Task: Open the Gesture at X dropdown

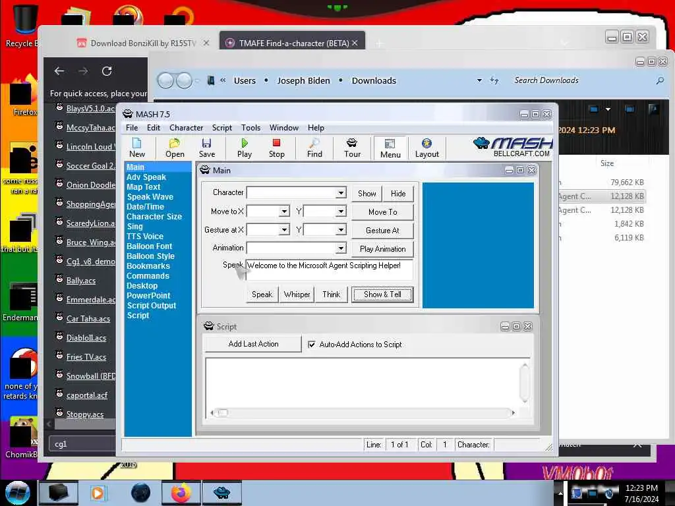Action: pos(283,230)
